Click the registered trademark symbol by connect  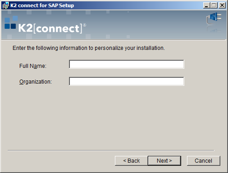coord(85,25)
